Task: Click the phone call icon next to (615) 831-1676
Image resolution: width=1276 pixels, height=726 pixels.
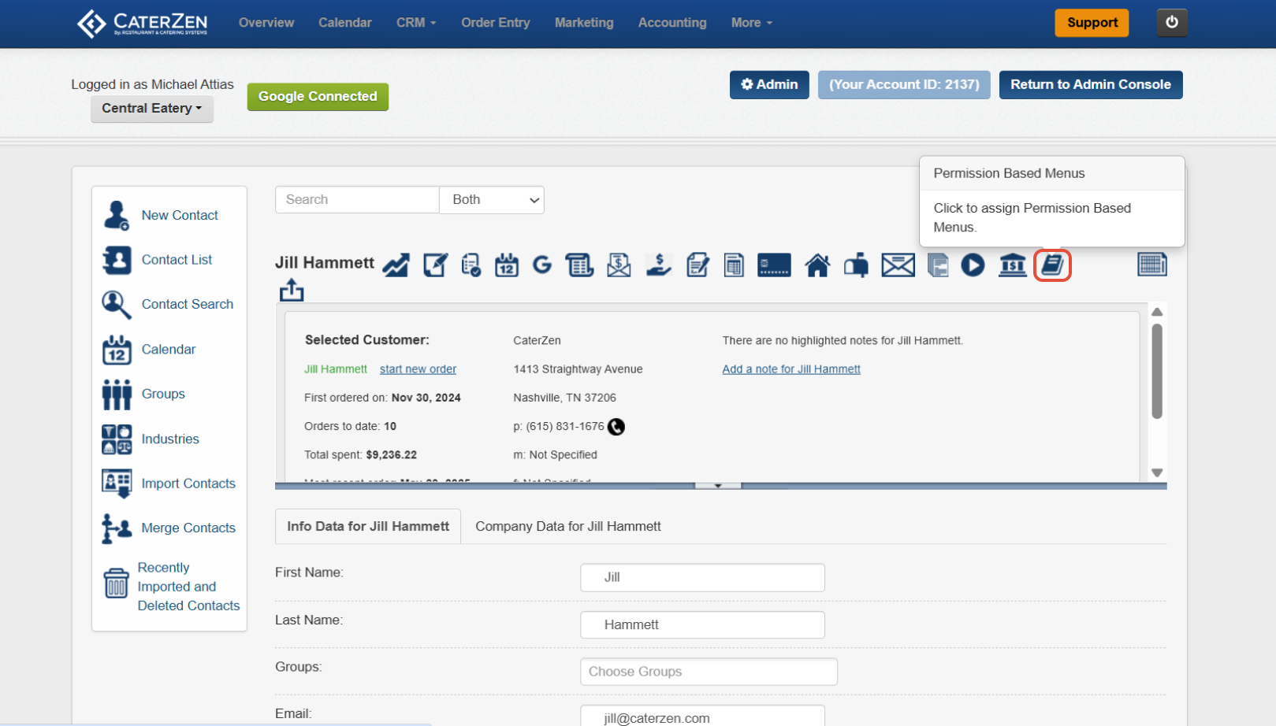Action: tap(616, 427)
